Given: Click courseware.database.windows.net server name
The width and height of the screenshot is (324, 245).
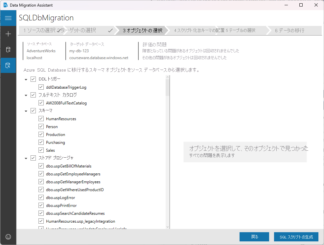Looking at the screenshot, I should pos(99,58).
